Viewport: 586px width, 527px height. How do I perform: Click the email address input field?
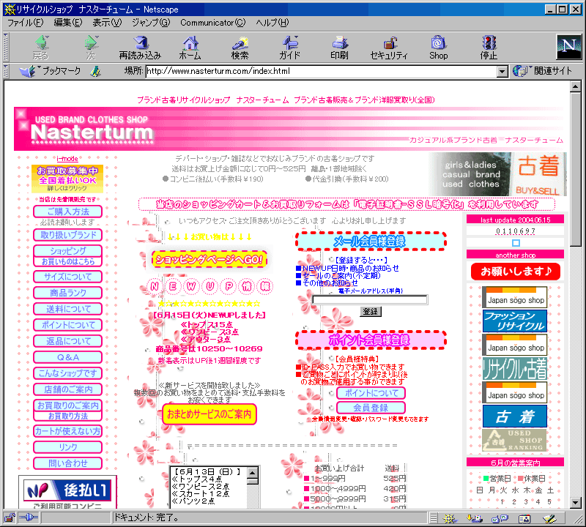[370, 299]
